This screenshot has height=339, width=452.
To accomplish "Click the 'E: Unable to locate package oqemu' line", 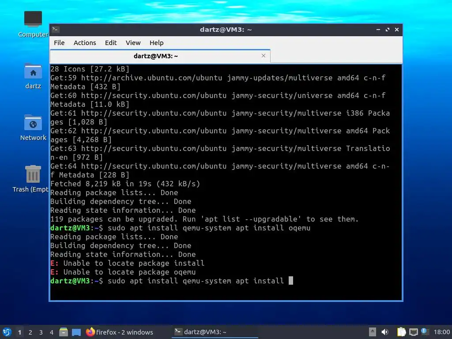I will click(x=123, y=272).
